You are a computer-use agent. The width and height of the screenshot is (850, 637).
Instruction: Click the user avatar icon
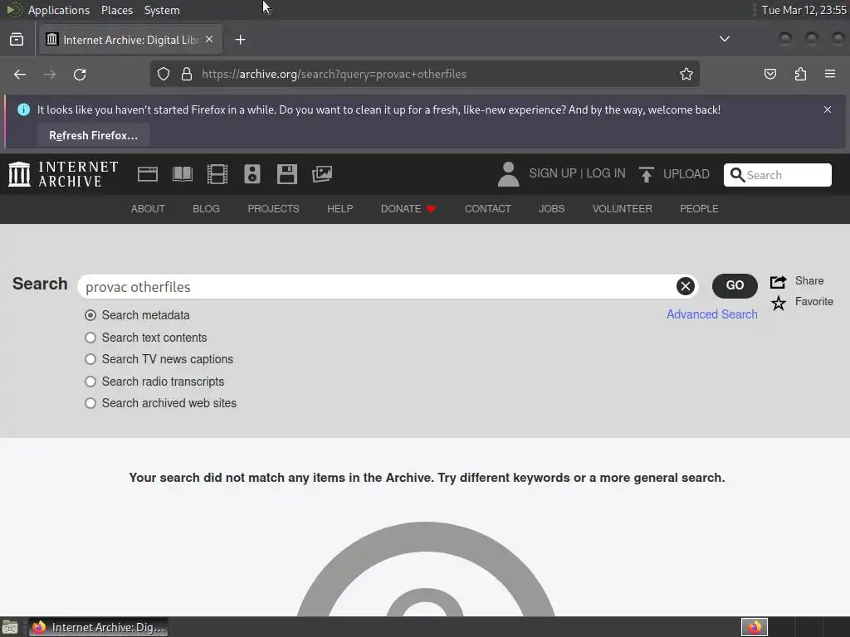(x=509, y=174)
